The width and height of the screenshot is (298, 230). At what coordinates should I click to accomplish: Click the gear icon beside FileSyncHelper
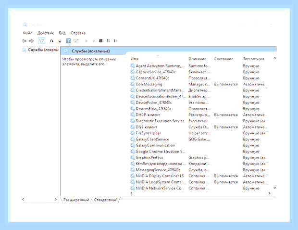pyautogui.click(x=133, y=133)
